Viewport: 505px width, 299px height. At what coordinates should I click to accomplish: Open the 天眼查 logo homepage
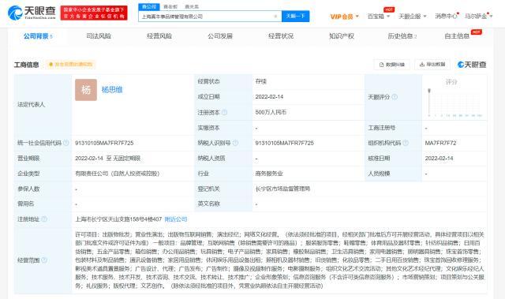(x=32, y=13)
